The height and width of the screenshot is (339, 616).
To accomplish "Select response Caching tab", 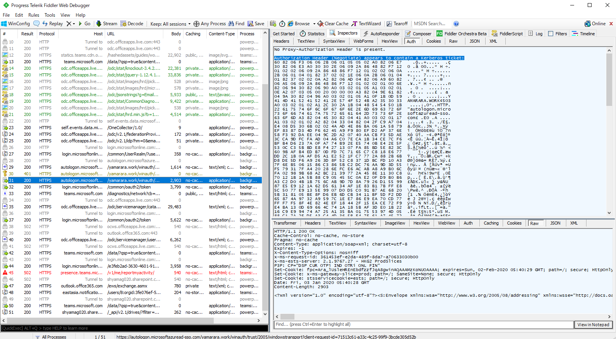I will coord(491,223).
